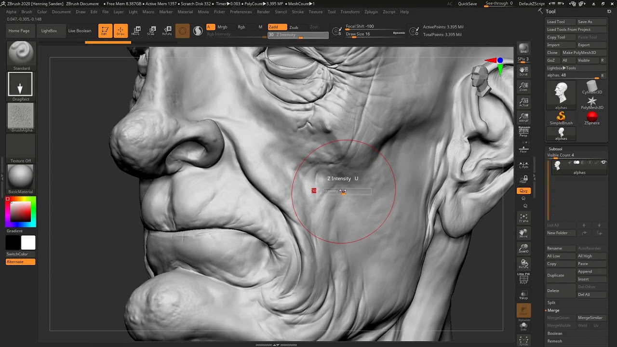Open the Stroke menu

click(x=297, y=12)
